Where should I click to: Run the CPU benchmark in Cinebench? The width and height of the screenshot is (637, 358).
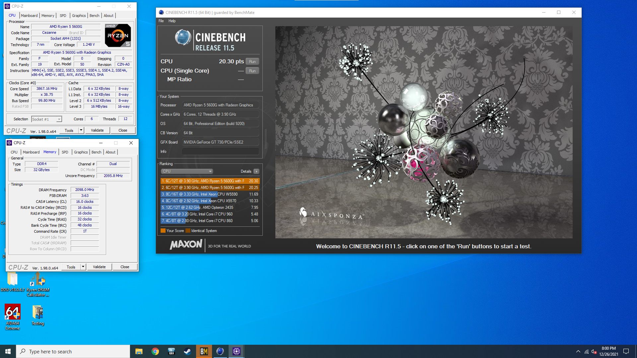click(x=252, y=62)
